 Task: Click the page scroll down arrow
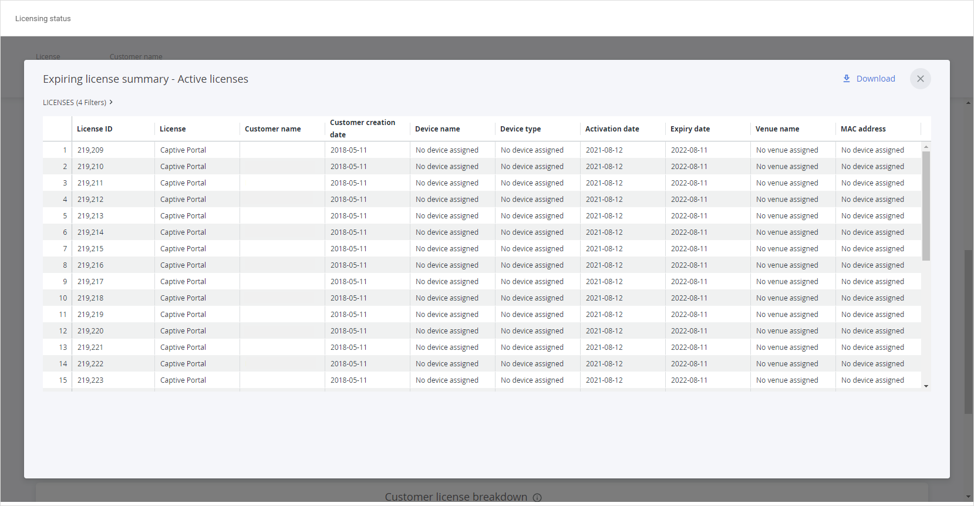pos(968,497)
